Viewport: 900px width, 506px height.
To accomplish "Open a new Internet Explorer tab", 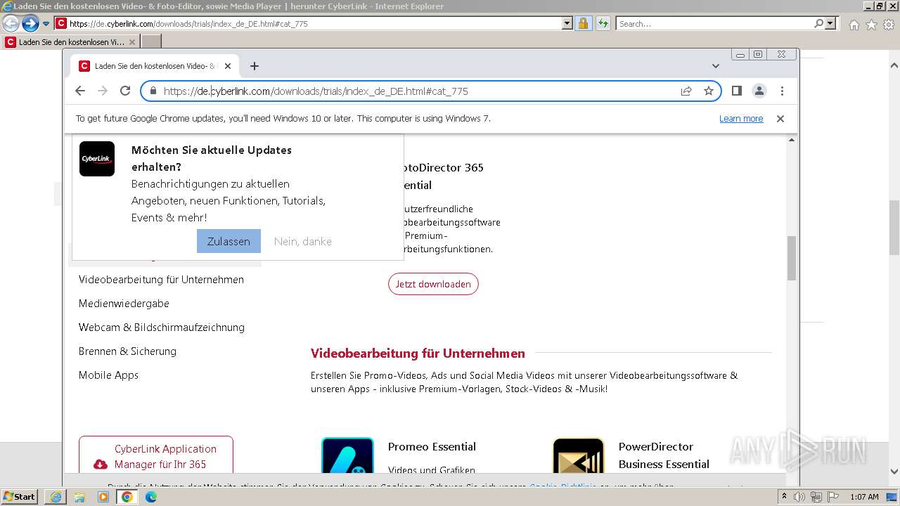I will (151, 42).
